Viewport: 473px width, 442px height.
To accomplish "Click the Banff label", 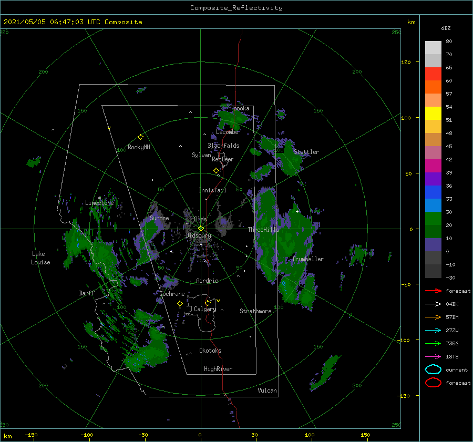I will coord(87,293).
